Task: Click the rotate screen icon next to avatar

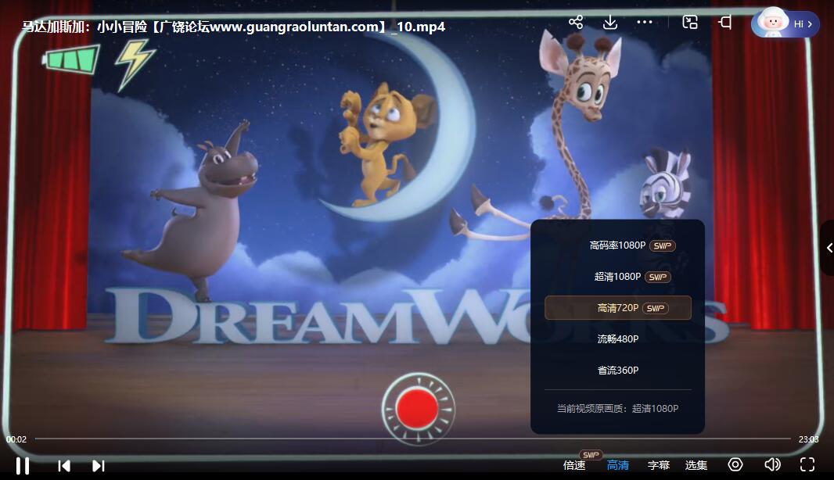Action: tap(725, 23)
